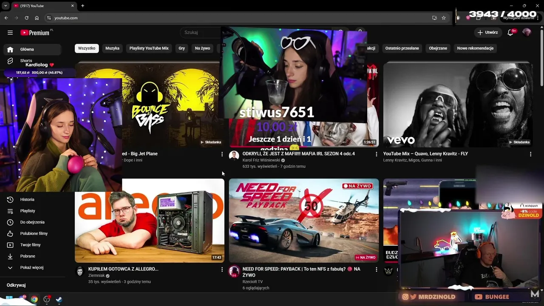Expand the sidebar with Pokaż więcej
Viewport: 544px width, 306px height.
33,268
